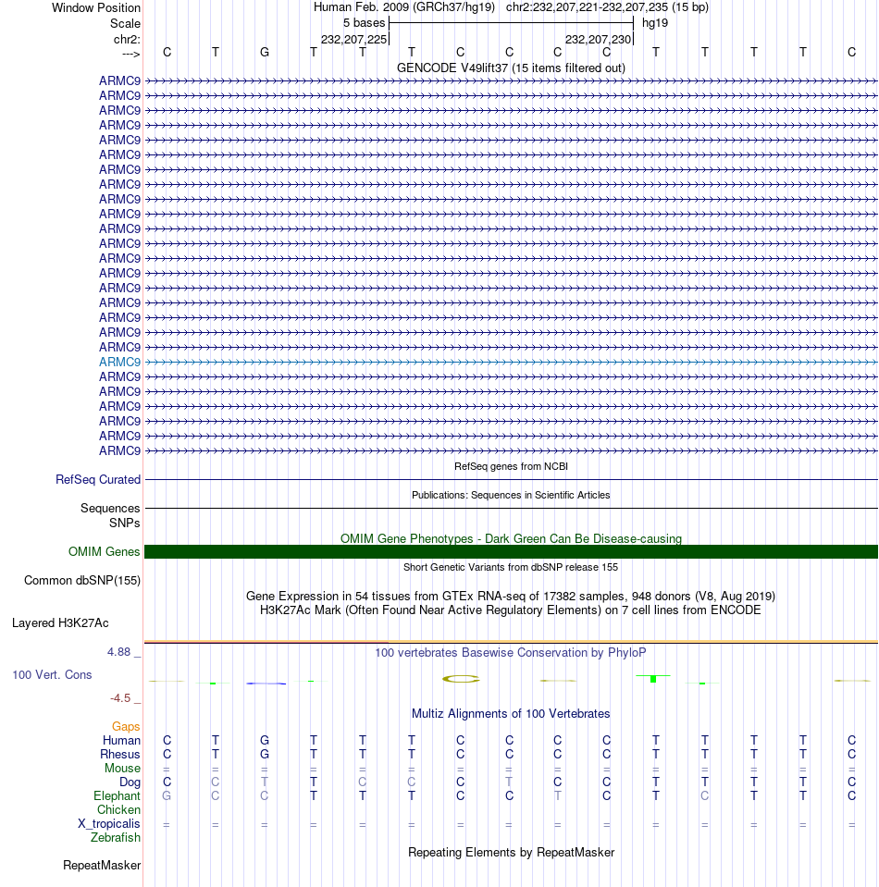
Task: Click the bright green conservation bar in PhyloP graph
Action: point(653,678)
